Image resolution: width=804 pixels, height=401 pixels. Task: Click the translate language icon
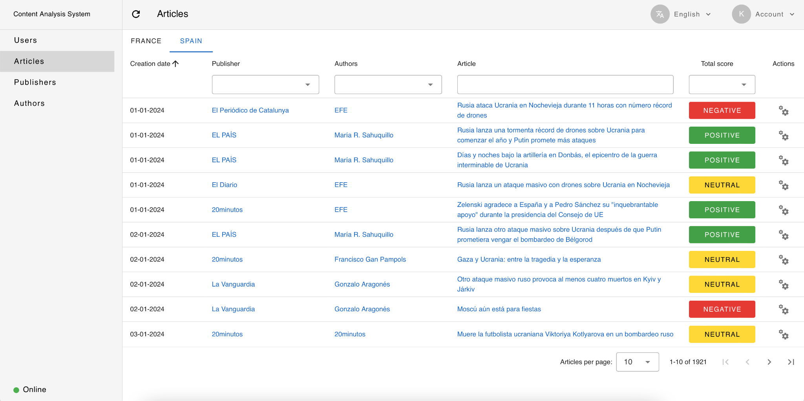point(660,14)
